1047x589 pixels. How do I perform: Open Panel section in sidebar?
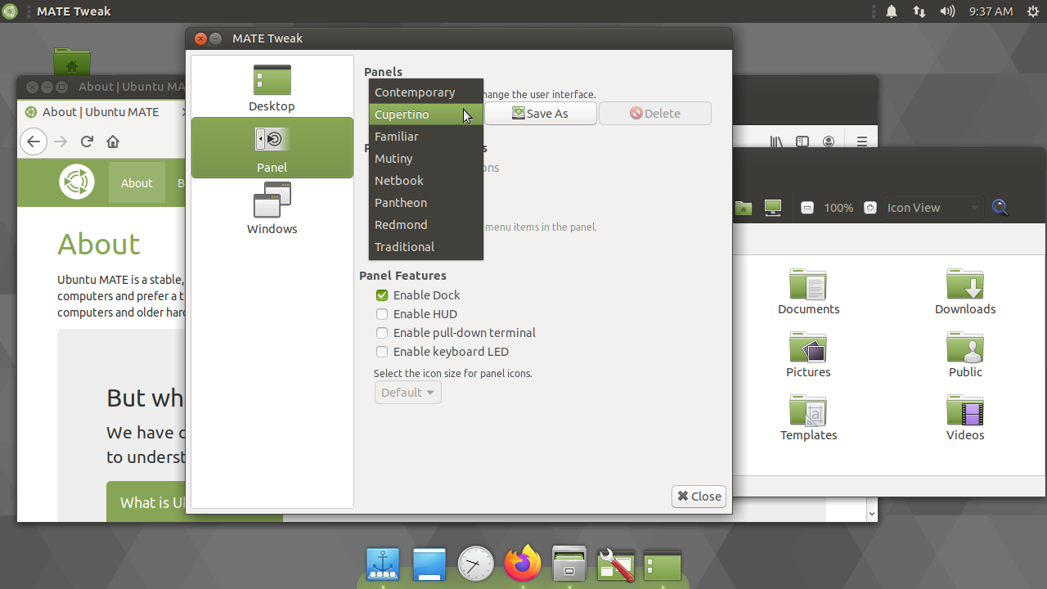272,148
